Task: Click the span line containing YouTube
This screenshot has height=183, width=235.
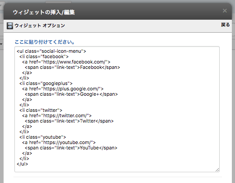Action: tap(71, 148)
